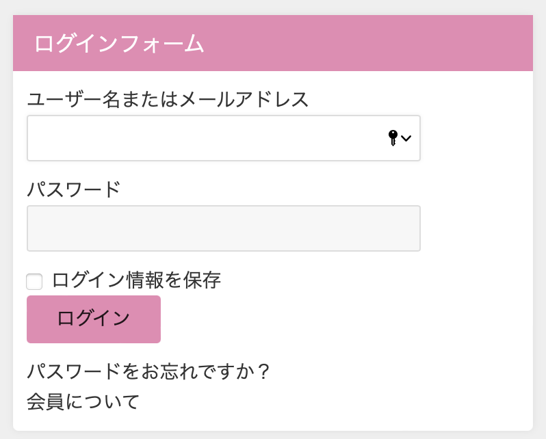The width and height of the screenshot is (546, 439).
Task: Tick the ログイン情報を保存 checkbox
Action: pos(34,281)
